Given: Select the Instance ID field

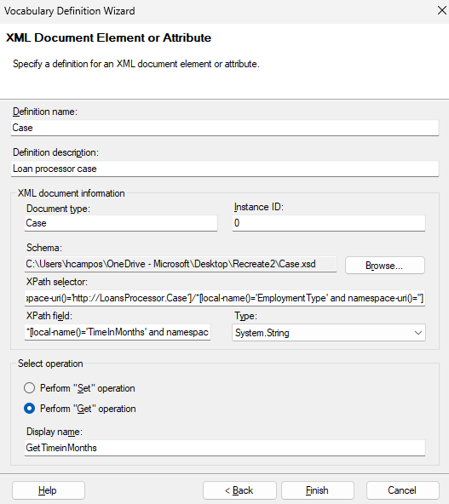Looking at the screenshot, I should [329, 223].
